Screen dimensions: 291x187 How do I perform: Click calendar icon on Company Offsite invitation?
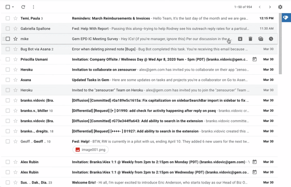(x=254, y=59)
